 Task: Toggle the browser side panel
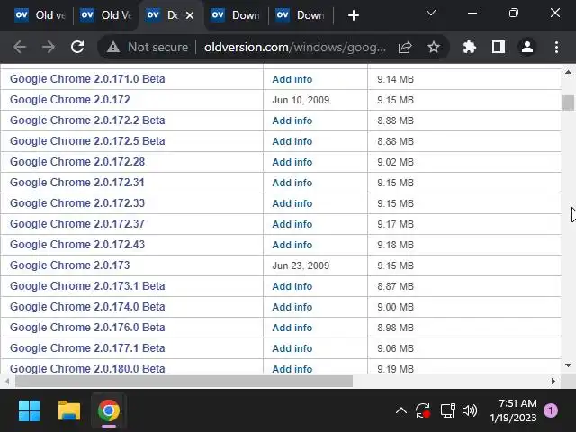pos(499,47)
